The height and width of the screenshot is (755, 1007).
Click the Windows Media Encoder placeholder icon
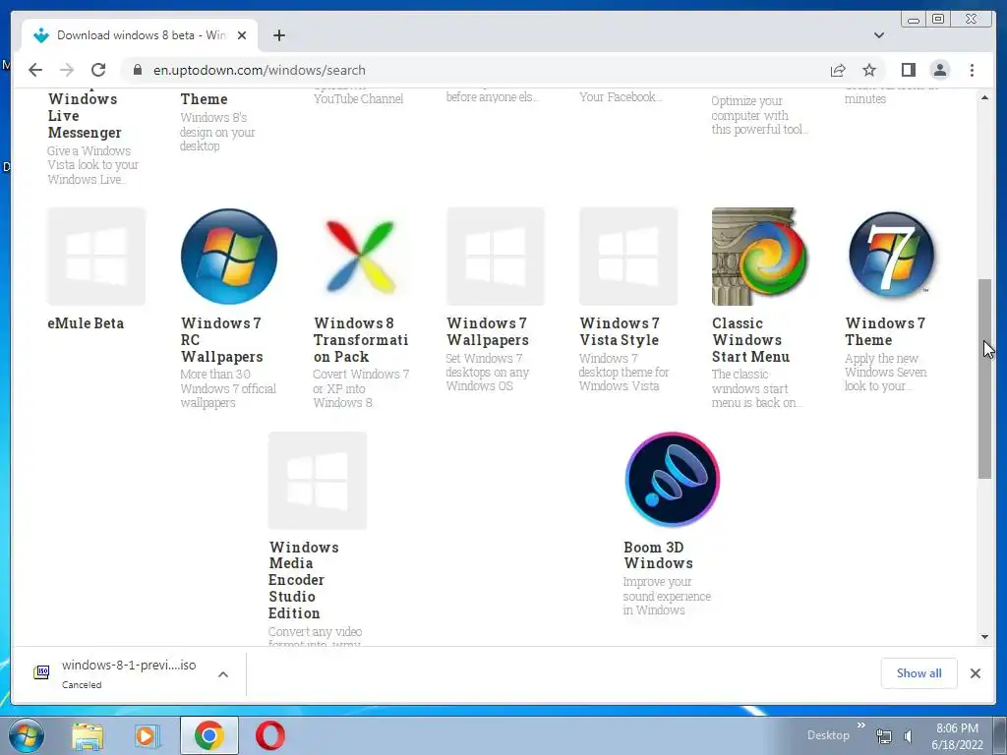[318, 480]
